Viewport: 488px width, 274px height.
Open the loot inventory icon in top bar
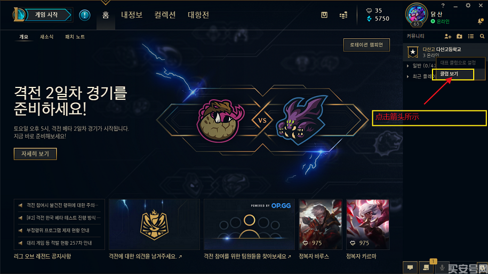click(324, 14)
